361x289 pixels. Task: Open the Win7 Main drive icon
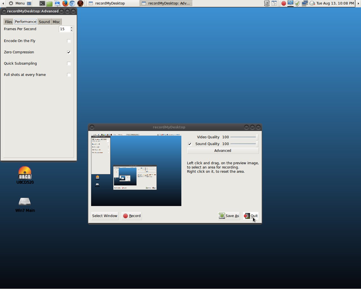[x=25, y=202]
